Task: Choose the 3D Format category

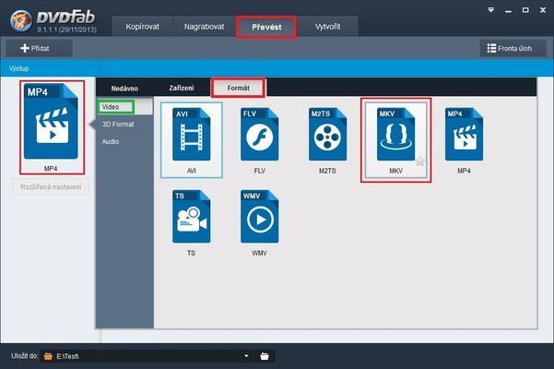Action: 118,124
